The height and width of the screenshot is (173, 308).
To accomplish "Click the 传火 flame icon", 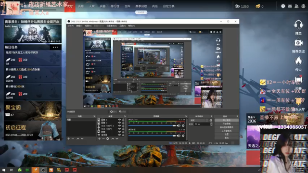I will click(298, 61).
